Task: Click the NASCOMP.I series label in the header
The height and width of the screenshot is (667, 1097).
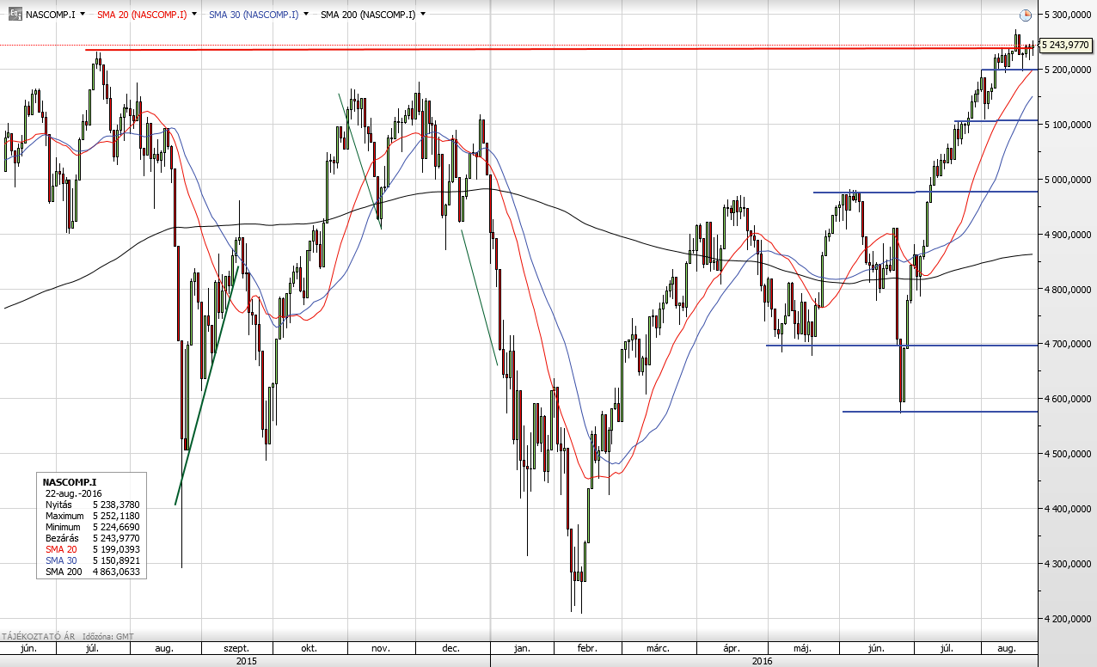Action: pyautogui.click(x=50, y=15)
